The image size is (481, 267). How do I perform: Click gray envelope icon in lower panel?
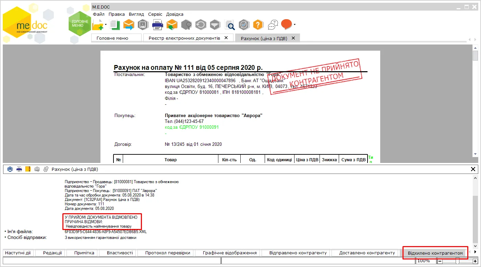pyautogui.click(x=37, y=169)
